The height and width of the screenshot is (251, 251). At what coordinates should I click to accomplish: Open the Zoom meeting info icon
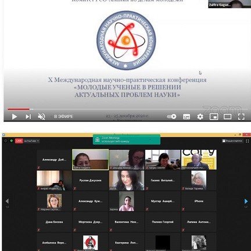(x=5, y=141)
